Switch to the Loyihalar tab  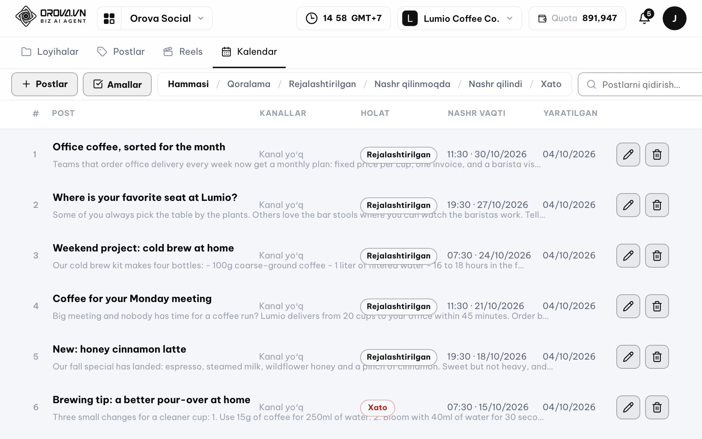(x=50, y=52)
